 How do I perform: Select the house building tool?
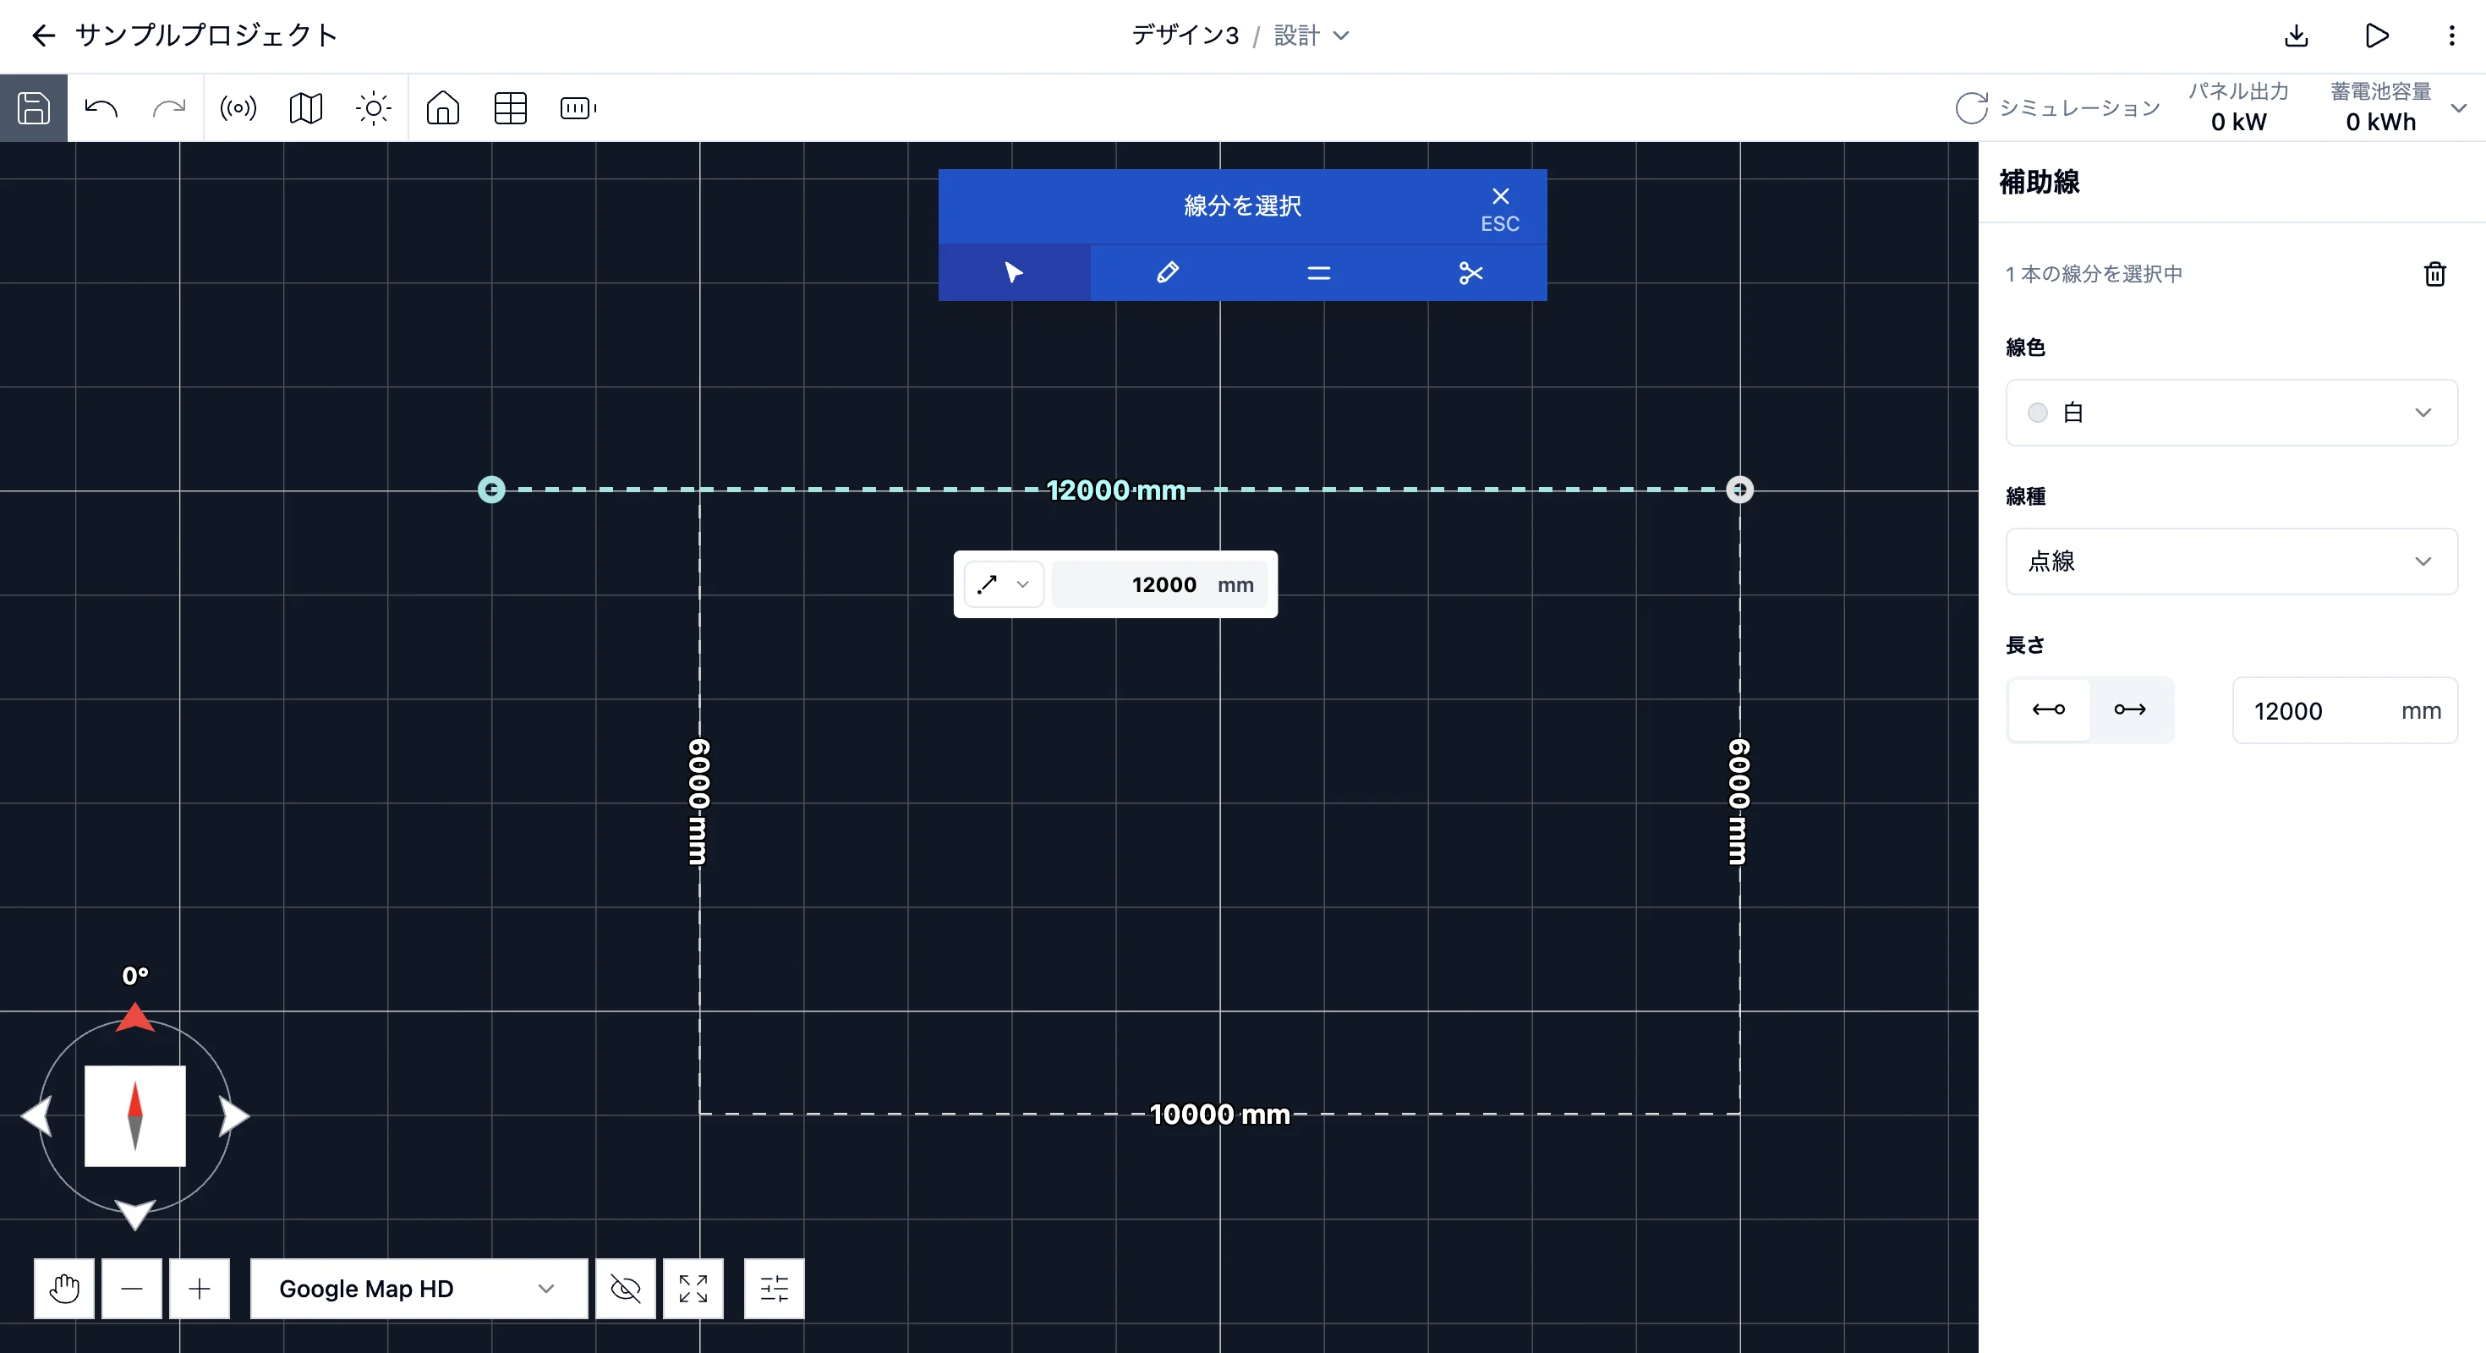[x=443, y=108]
